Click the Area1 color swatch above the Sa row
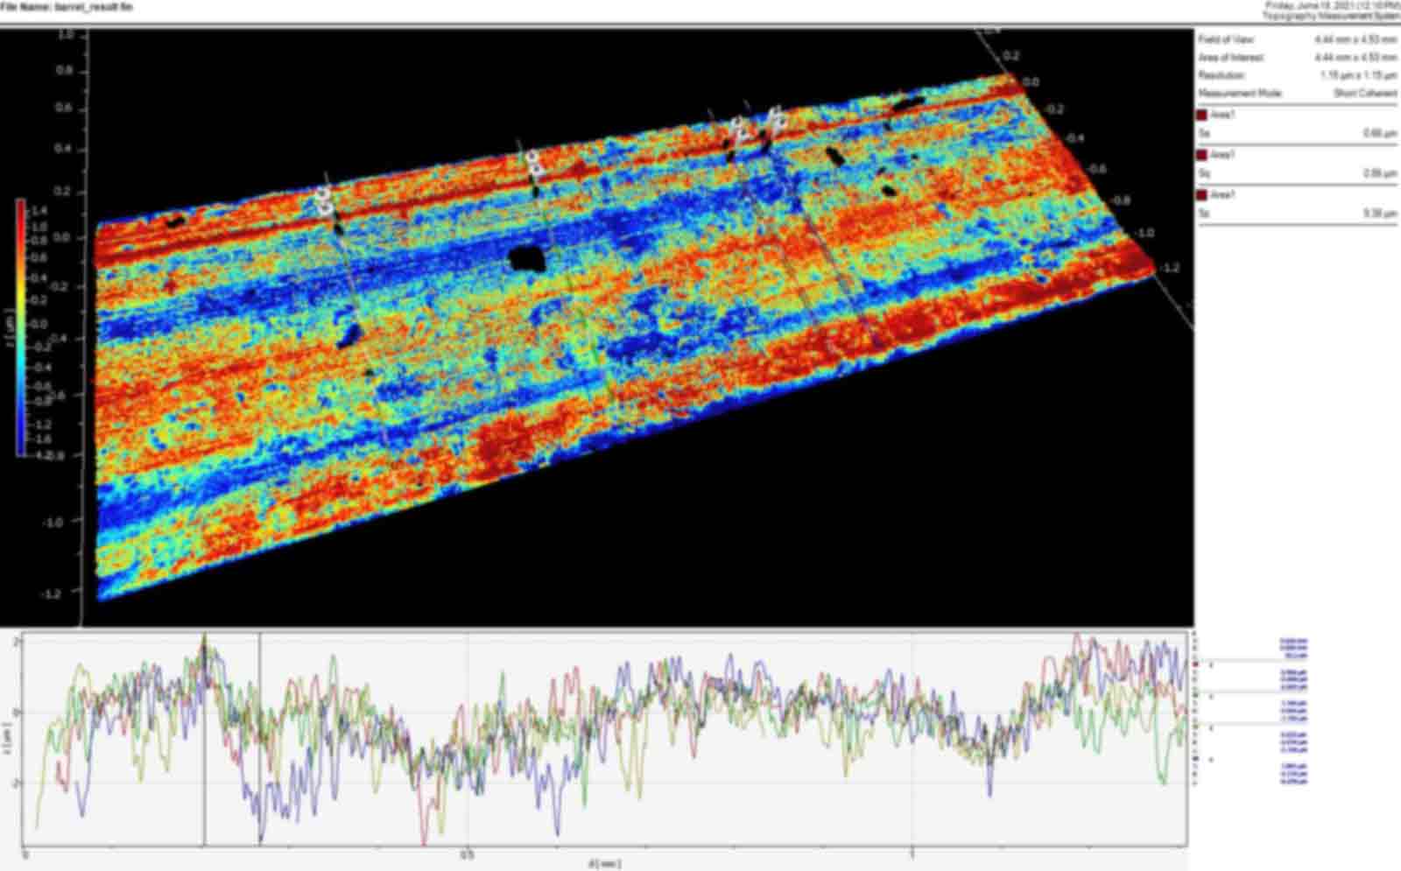This screenshot has height=871, width=1401. coord(1202,115)
